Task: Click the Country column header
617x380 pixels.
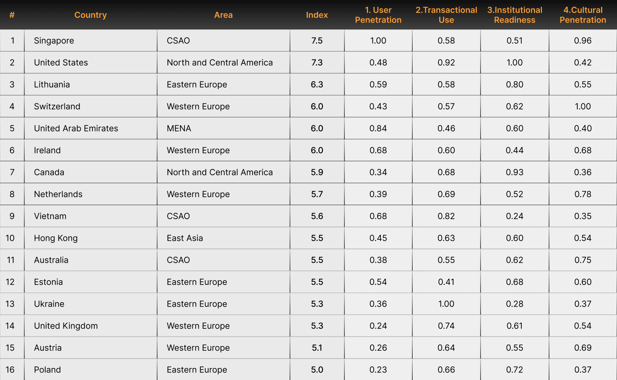Action: click(x=90, y=15)
